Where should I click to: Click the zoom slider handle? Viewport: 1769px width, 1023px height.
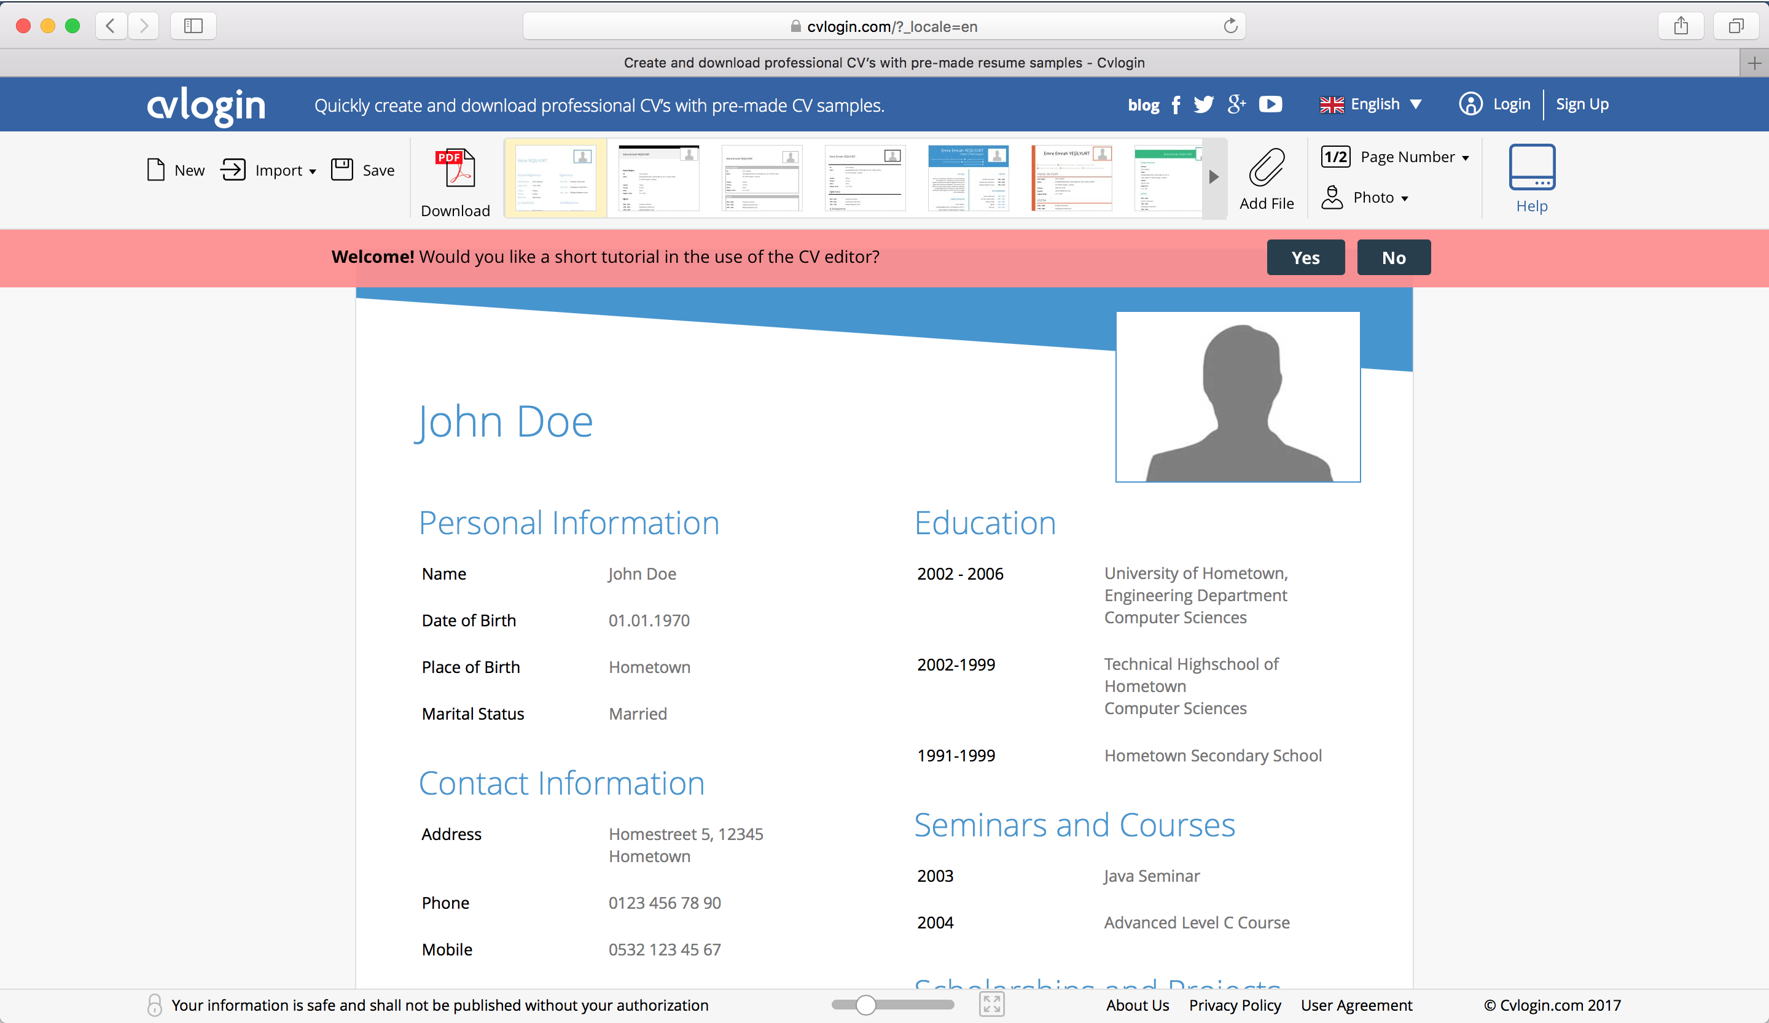tap(865, 1005)
